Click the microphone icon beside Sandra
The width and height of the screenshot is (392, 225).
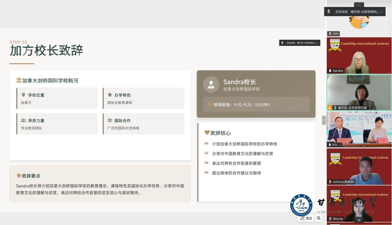click(x=330, y=71)
